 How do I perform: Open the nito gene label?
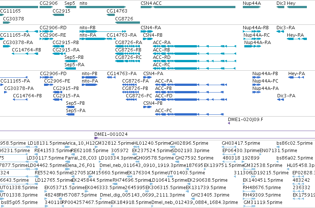tap(83, 3)
